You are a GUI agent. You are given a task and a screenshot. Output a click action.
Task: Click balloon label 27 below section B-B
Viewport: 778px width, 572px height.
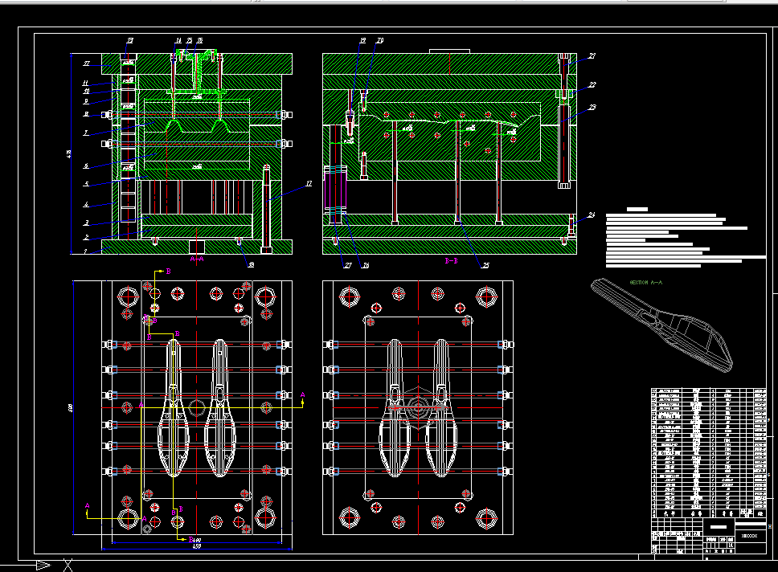(x=348, y=265)
